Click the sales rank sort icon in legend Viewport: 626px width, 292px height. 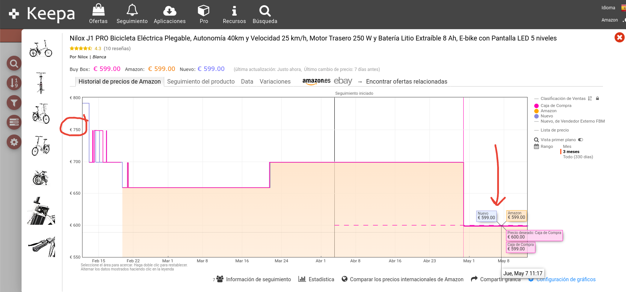click(590, 98)
